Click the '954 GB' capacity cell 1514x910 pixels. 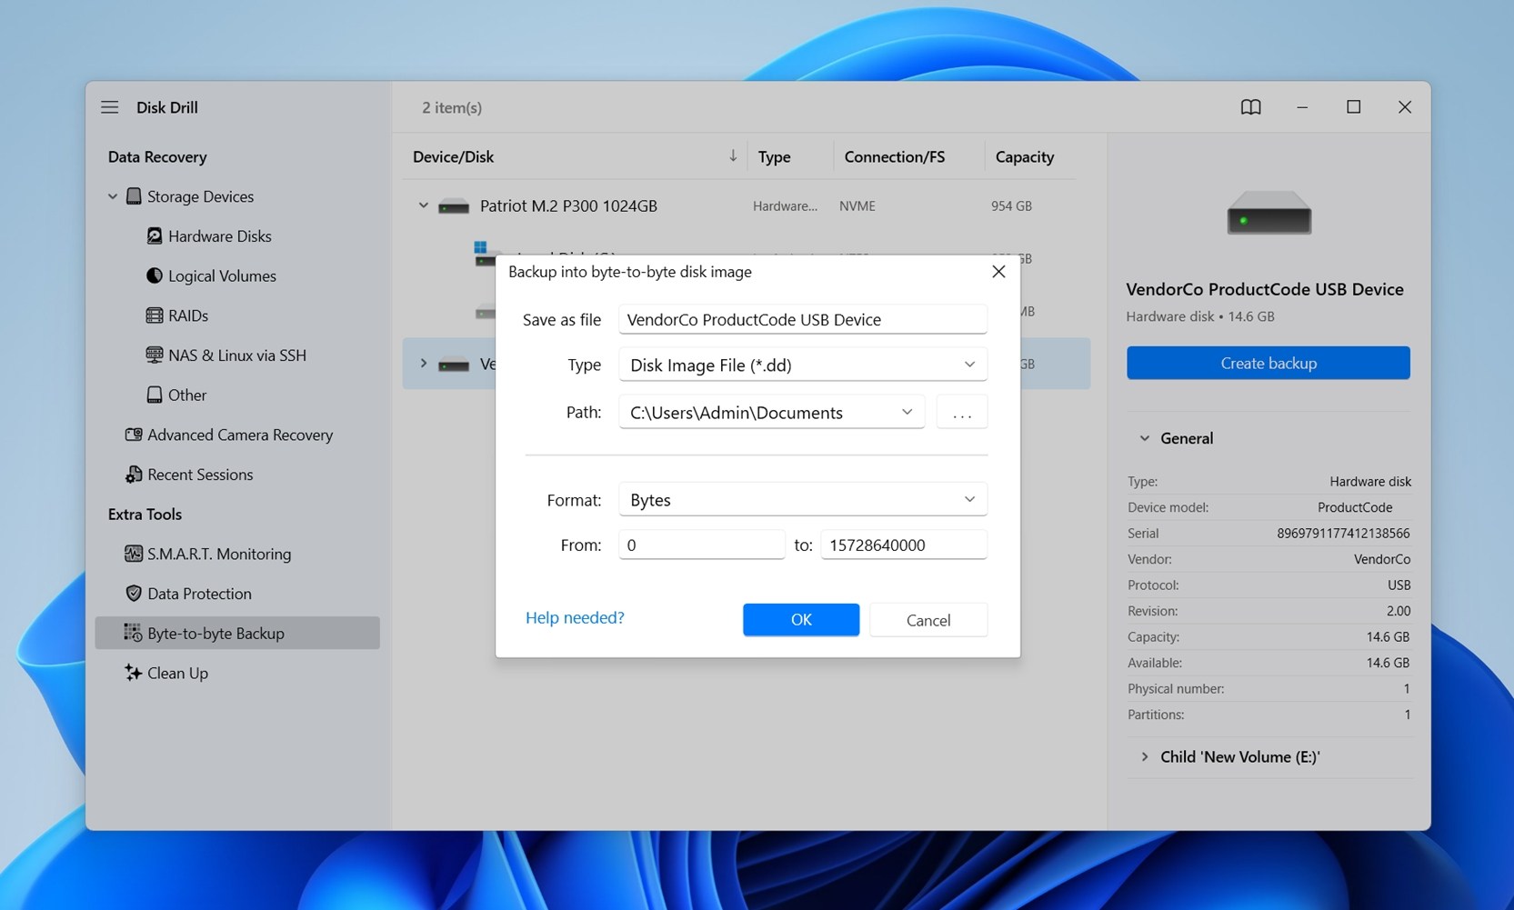(x=1011, y=206)
